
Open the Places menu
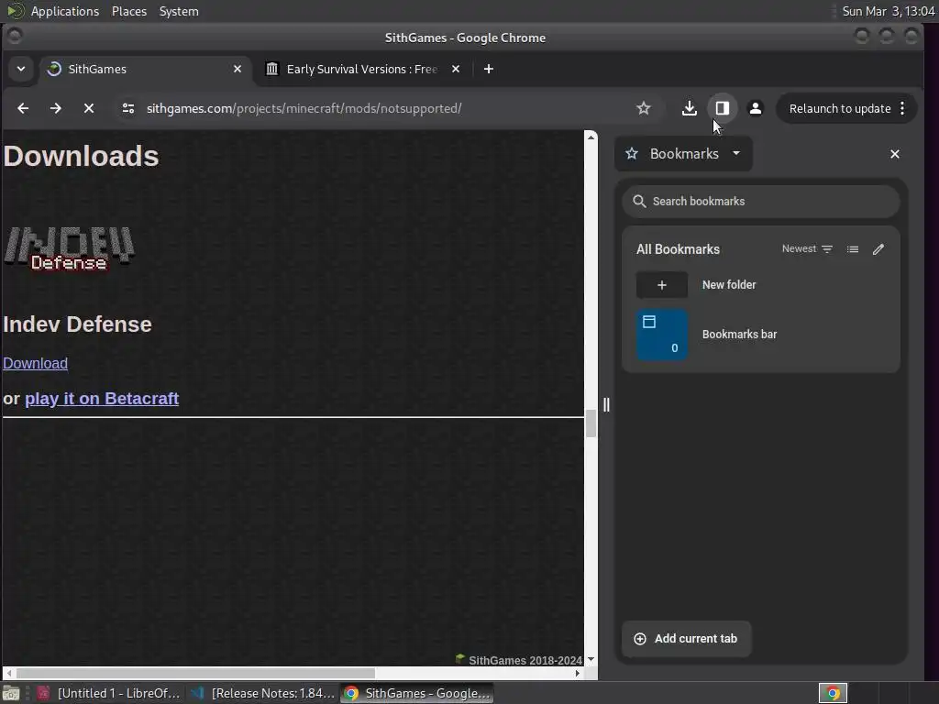128,11
